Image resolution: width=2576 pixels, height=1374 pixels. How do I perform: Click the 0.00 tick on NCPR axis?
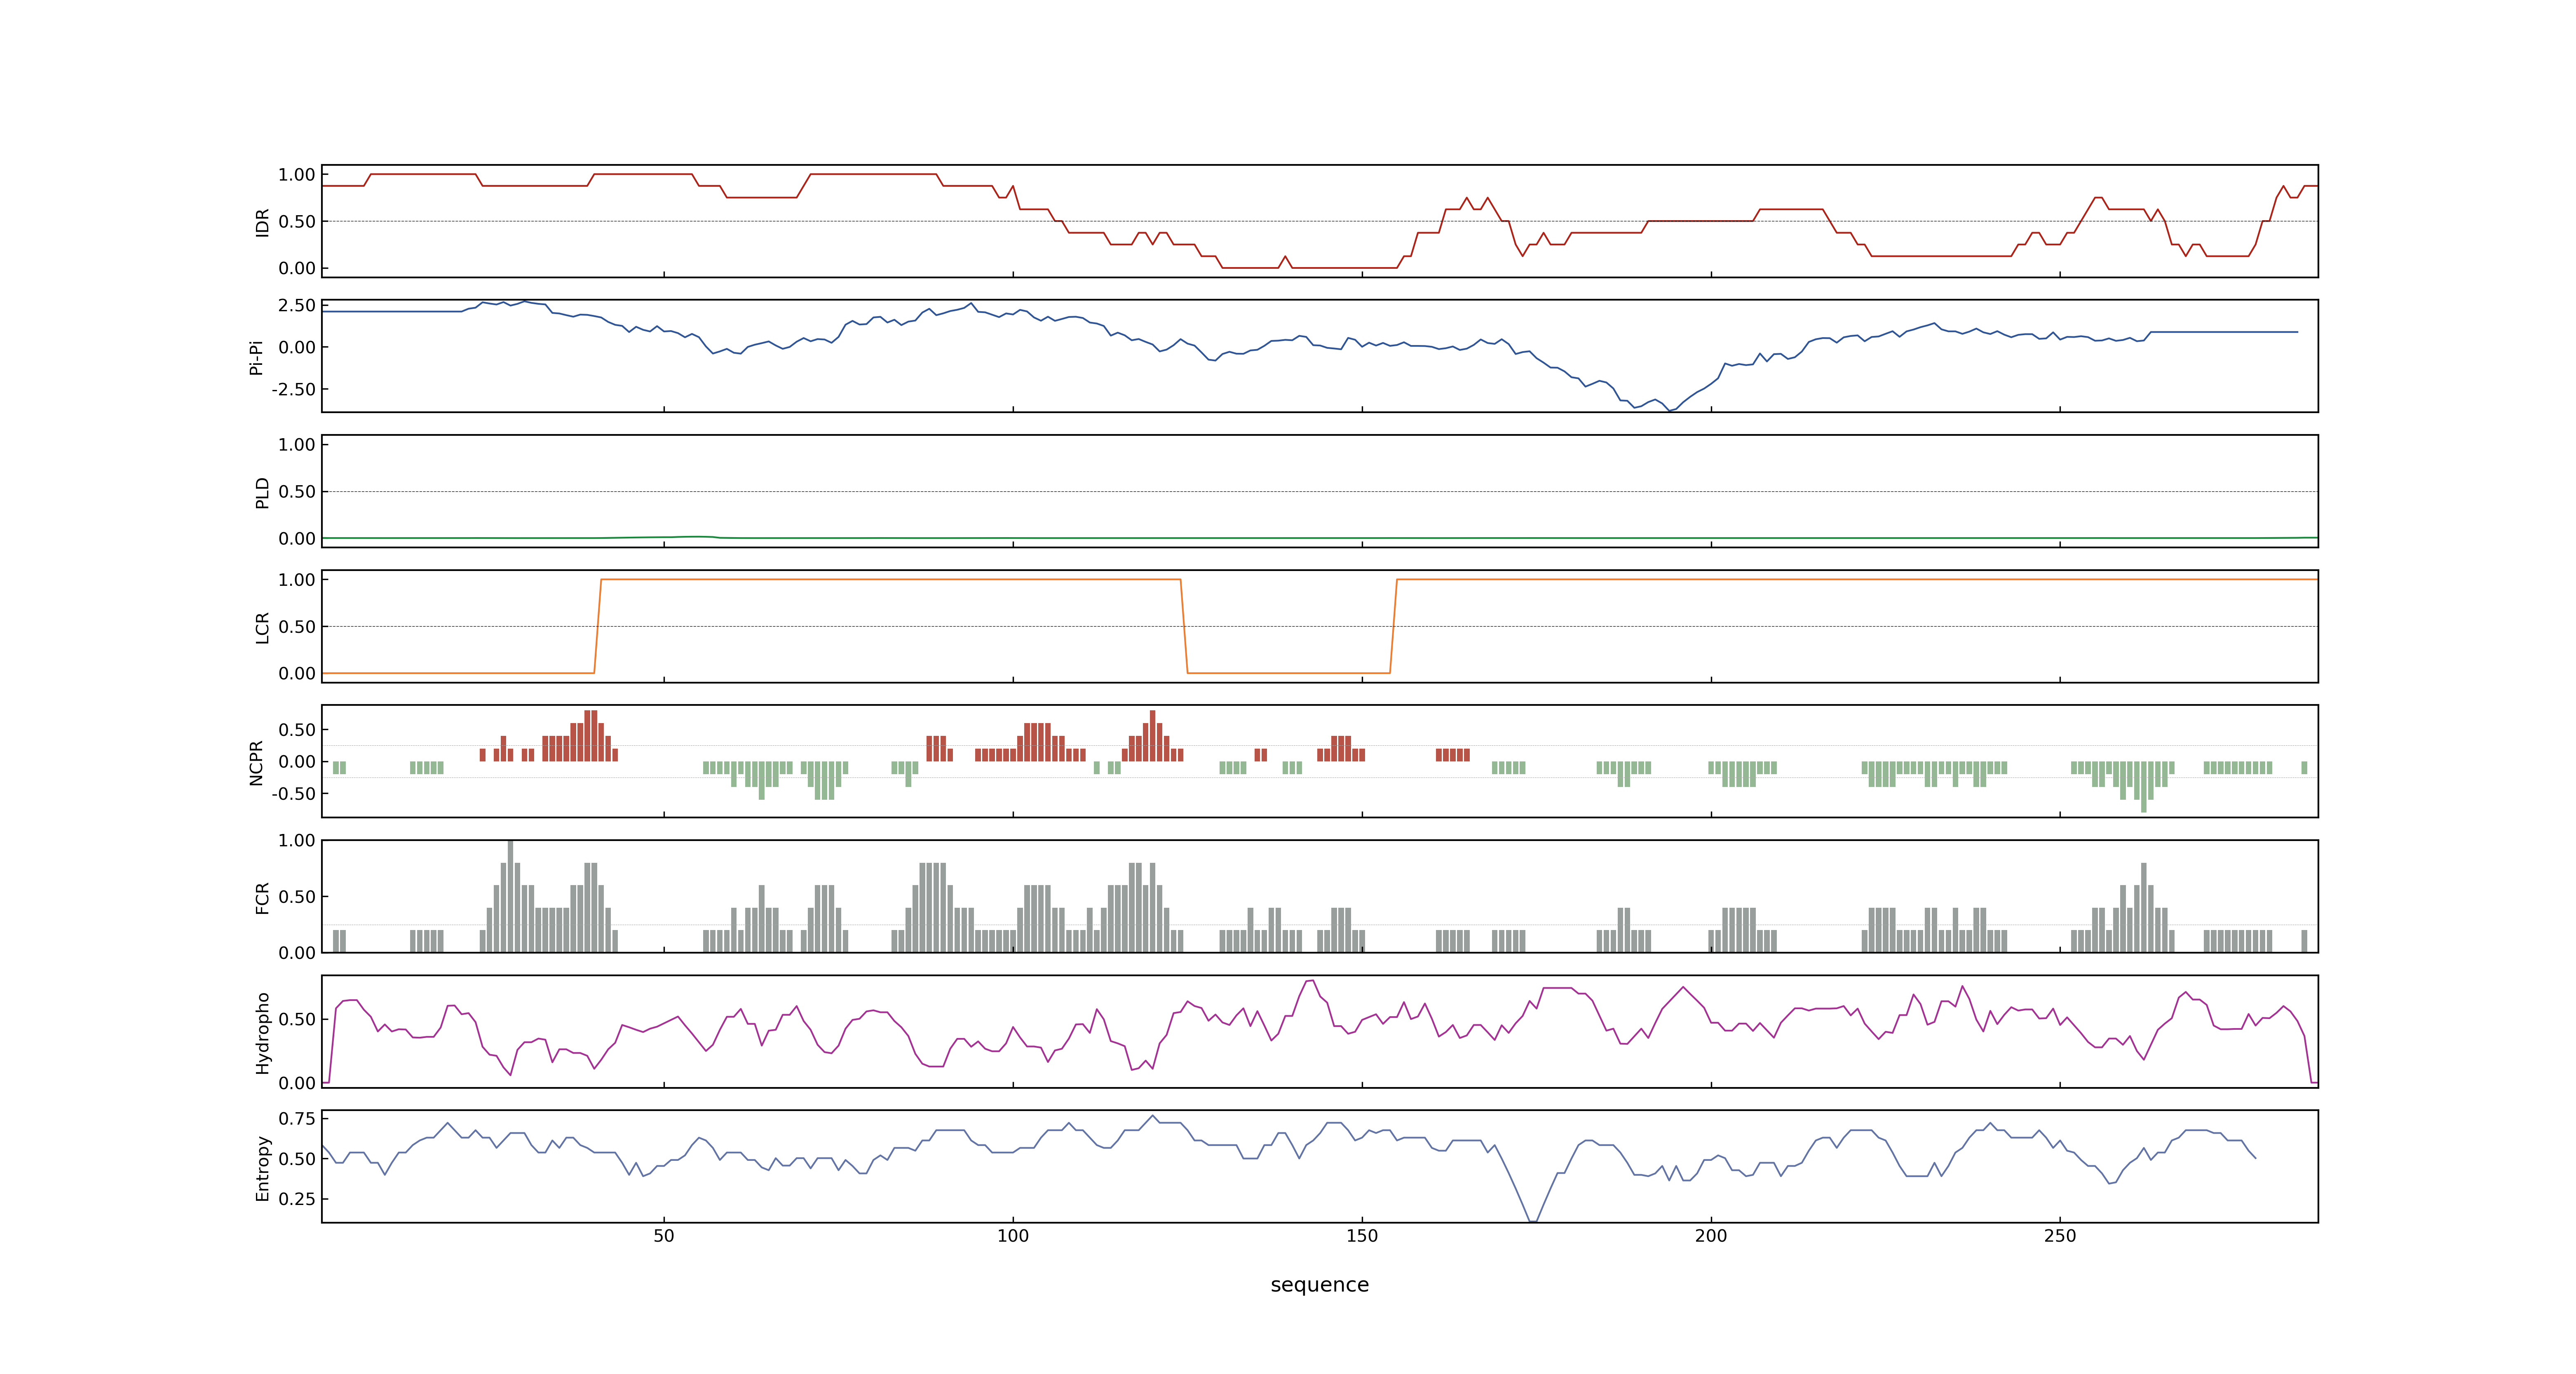pyautogui.click(x=297, y=762)
